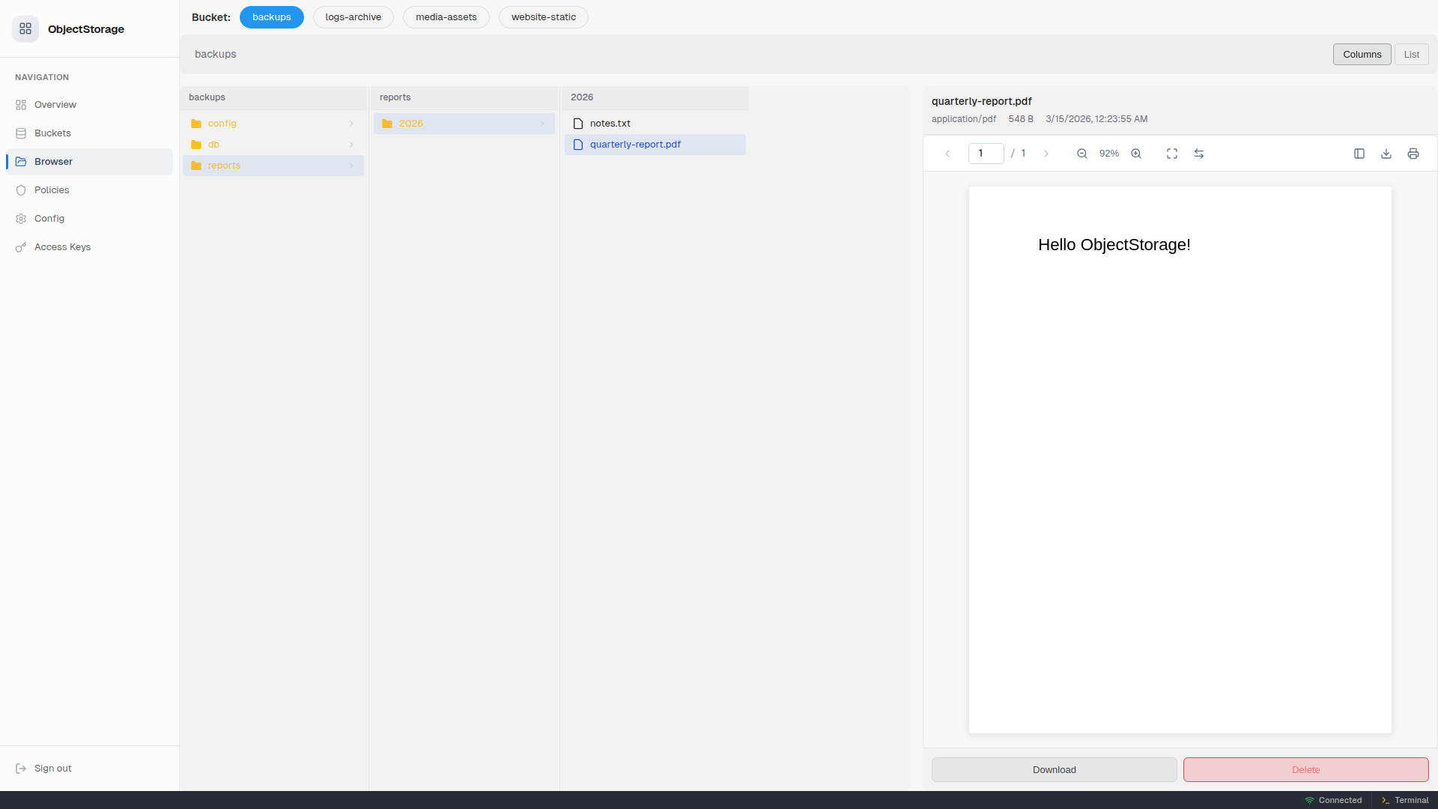This screenshot has height=809, width=1438.
Task: Open the Policies section
Action: (x=51, y=190)
